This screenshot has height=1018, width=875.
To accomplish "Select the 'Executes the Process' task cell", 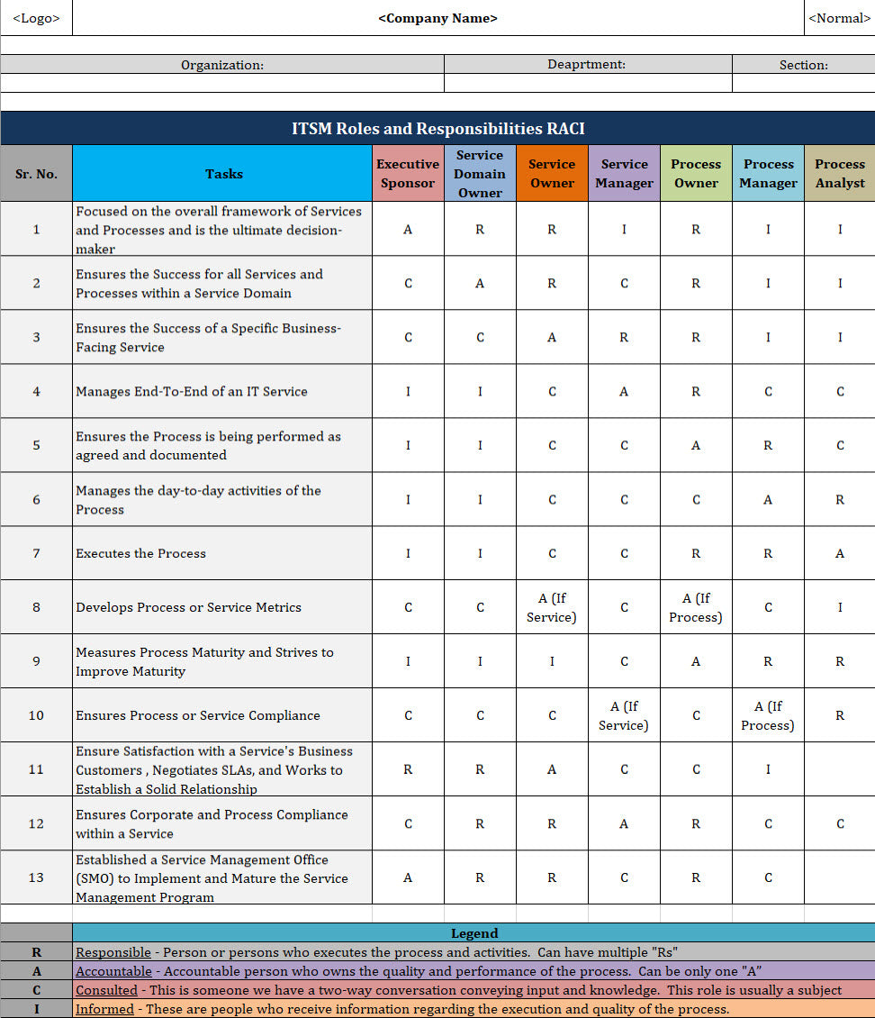I will pyautogui.click(x=141, y=553).
